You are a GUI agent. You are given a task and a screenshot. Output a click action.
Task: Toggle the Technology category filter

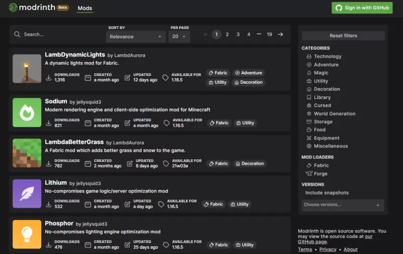(x=324, y=56)
